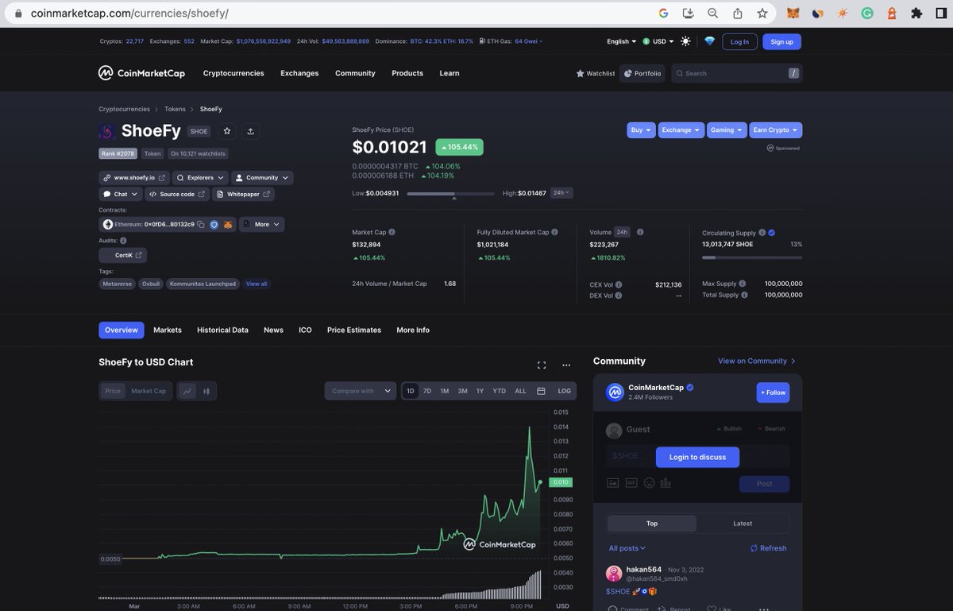Open the All posts filter dropdown
The height and width of the screenshot is (611, 953).
pos(627,548)
